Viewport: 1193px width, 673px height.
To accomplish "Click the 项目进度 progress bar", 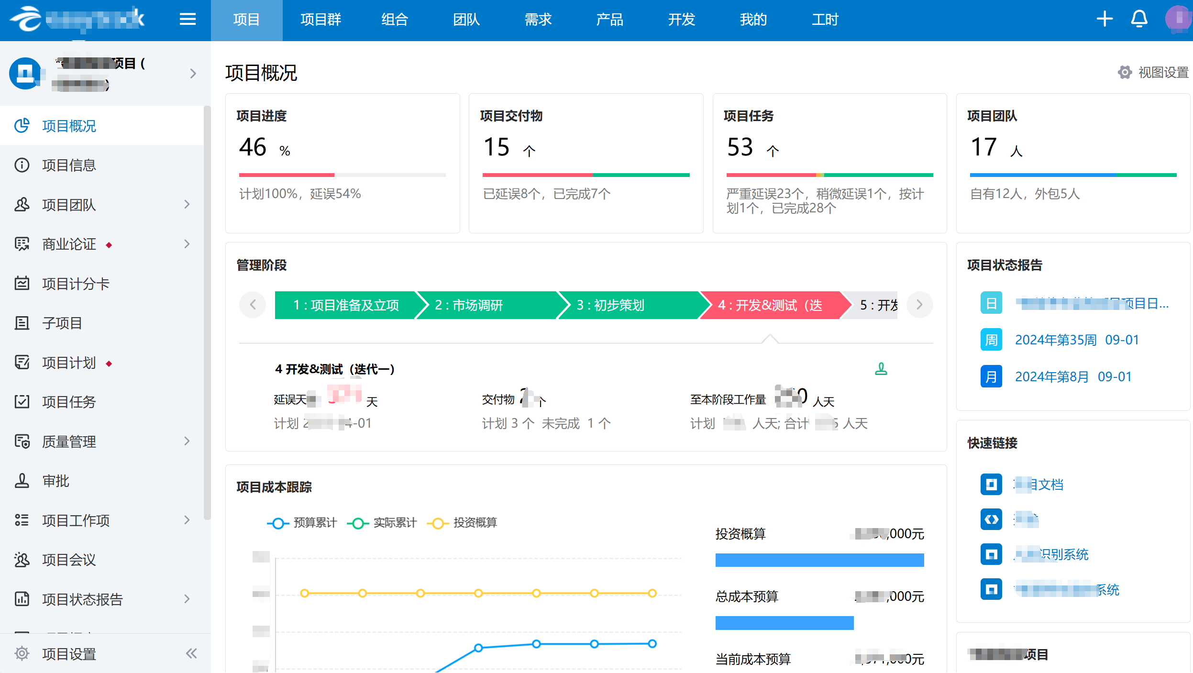I will 342,175.
